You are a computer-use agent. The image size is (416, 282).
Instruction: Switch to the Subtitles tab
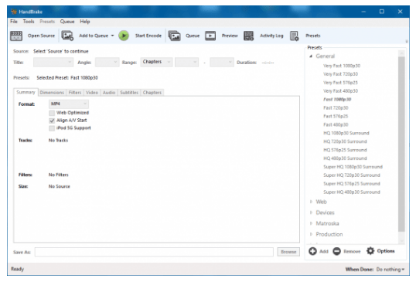pyautogui.click(x=129, y=93)
